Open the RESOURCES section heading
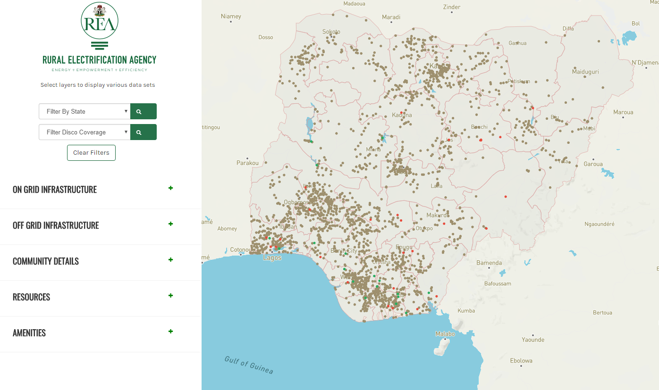Screen dimensions: 659x390 pos(32,297)
